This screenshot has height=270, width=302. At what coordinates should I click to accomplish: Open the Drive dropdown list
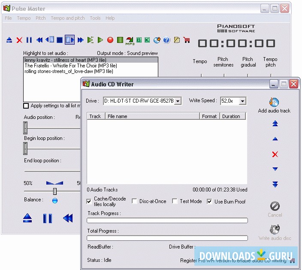[x=178, y=101]
